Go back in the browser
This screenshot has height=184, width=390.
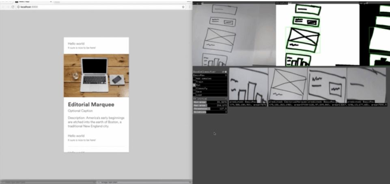pos(3,7)
